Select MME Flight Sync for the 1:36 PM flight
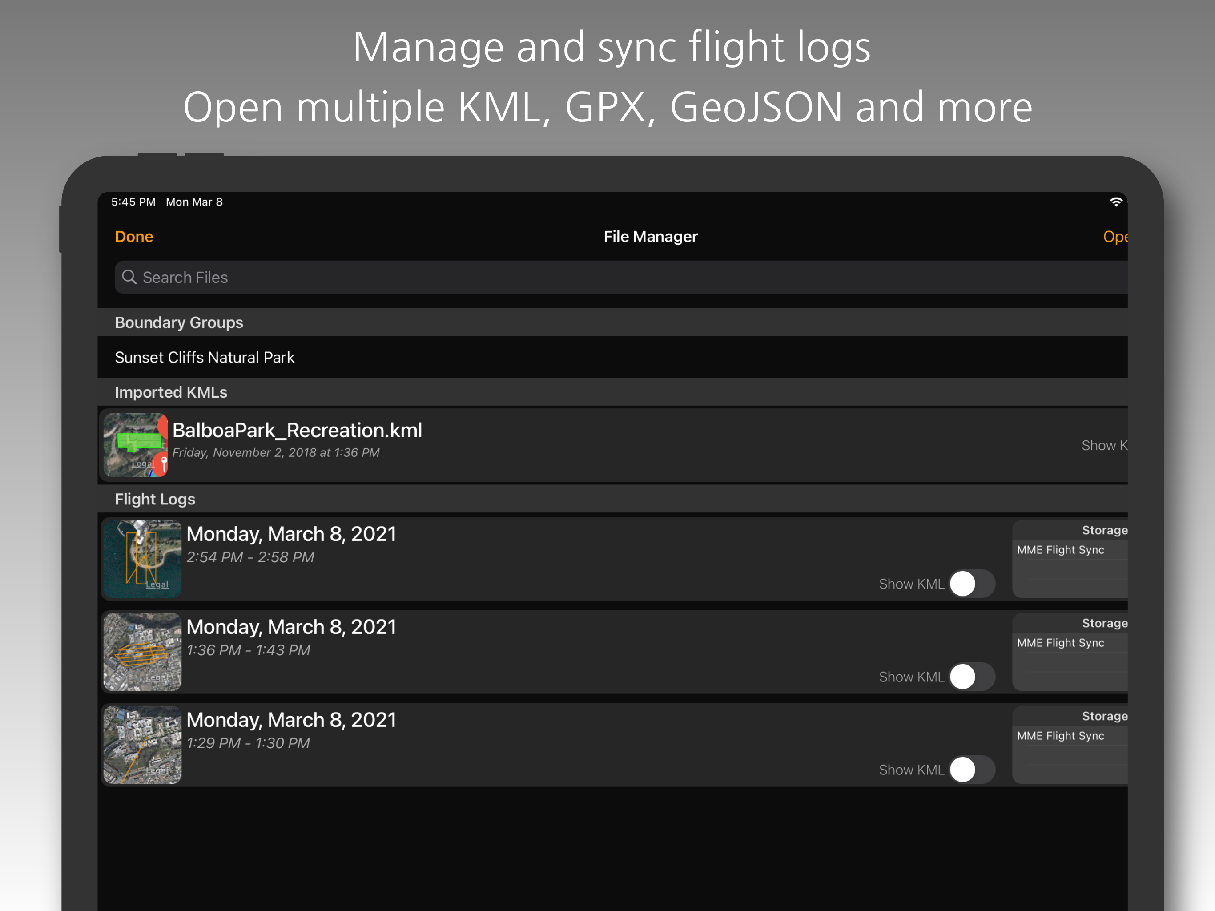Image resolution: width=1215 pixels, height=911 pixels. [x=1060, y=642]
